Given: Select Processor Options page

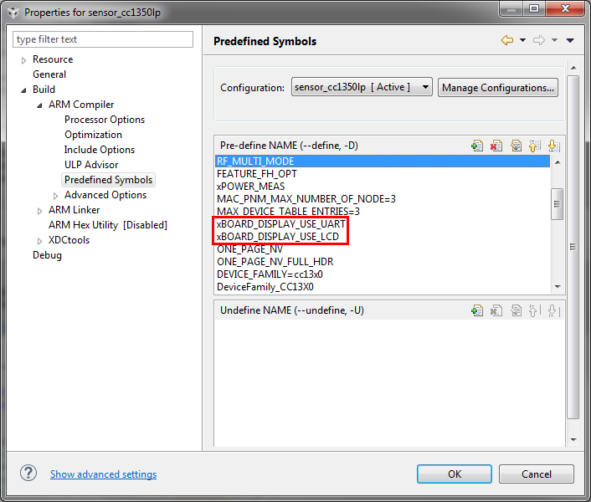Looking at the screenshot, I should pyautogui.click(x=105, y=120).
